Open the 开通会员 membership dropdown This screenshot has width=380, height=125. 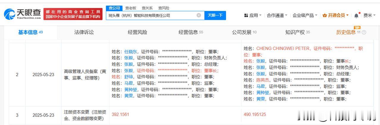tap(336, 15)
